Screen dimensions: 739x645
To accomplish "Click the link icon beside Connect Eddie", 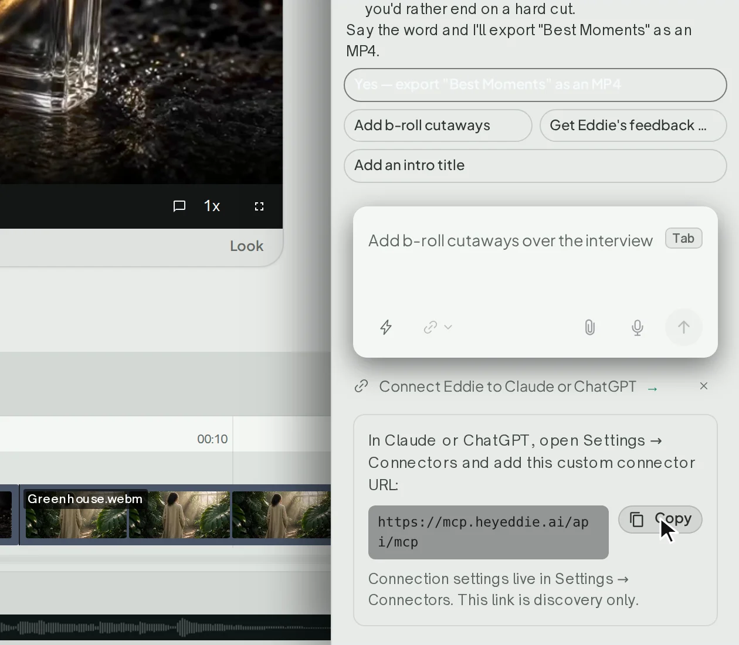I will [361, 386].
